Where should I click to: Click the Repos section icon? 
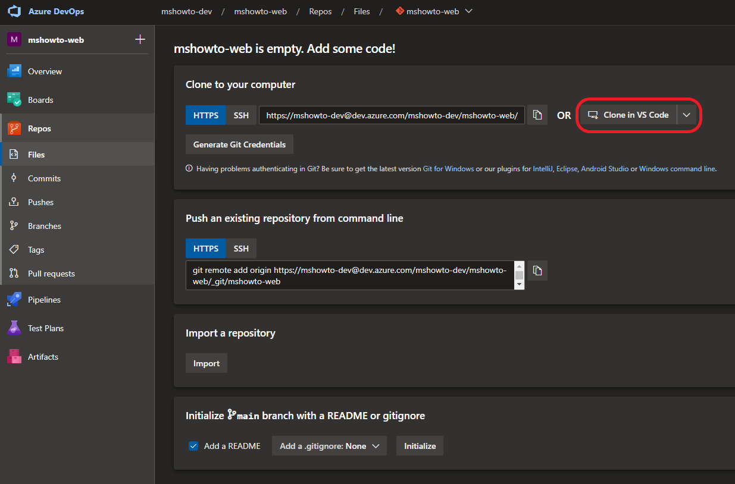(14, 128)
